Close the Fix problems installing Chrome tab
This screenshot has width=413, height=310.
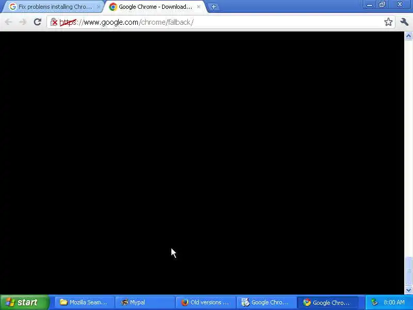(98, 7)
